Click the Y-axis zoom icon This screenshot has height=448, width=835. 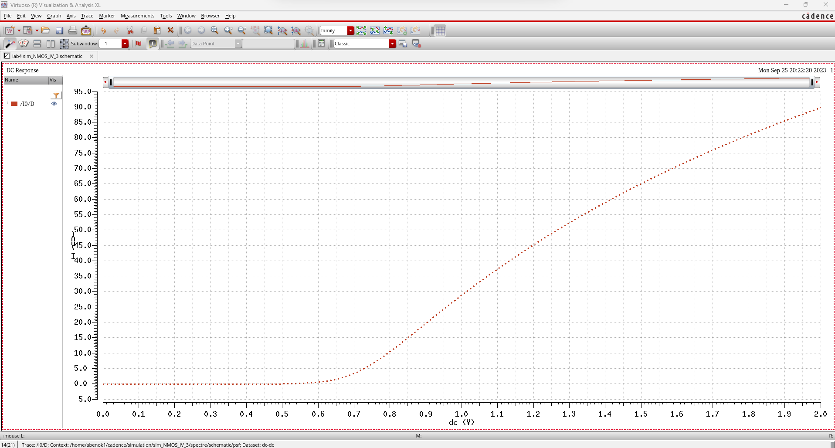(x=295, y=31)
